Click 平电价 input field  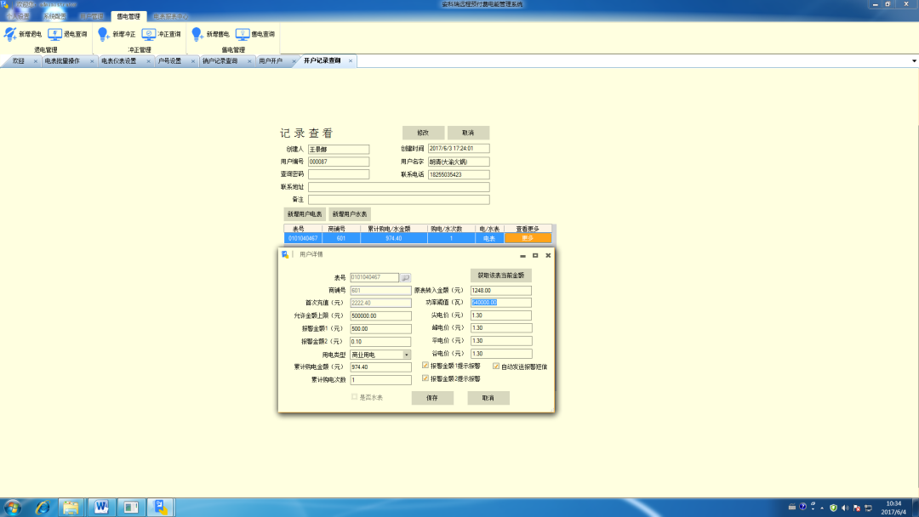pyautogui.click(x=501, y=341)
